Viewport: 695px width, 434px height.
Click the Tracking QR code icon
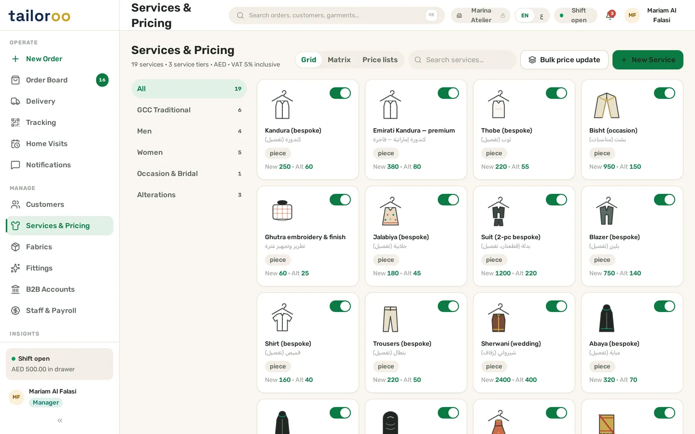coord(15,122)
